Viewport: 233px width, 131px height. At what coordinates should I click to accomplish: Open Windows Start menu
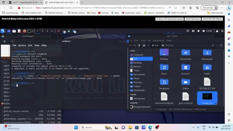click(x=76, y=127)
